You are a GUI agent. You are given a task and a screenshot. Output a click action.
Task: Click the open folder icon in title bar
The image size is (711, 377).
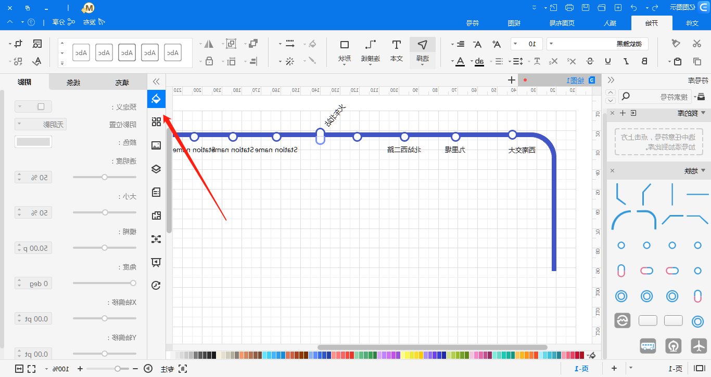pos(602,7)
